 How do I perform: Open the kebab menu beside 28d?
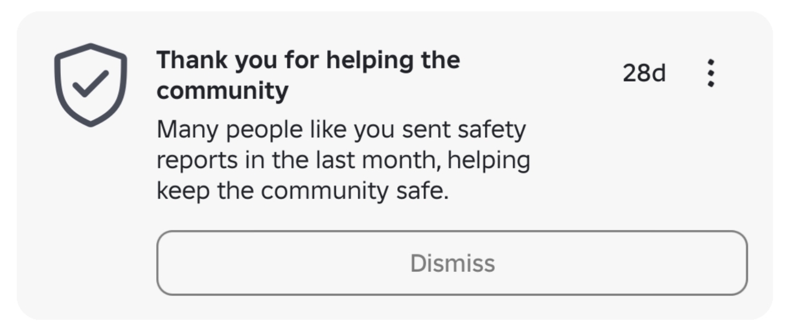[x=711, y=73]
